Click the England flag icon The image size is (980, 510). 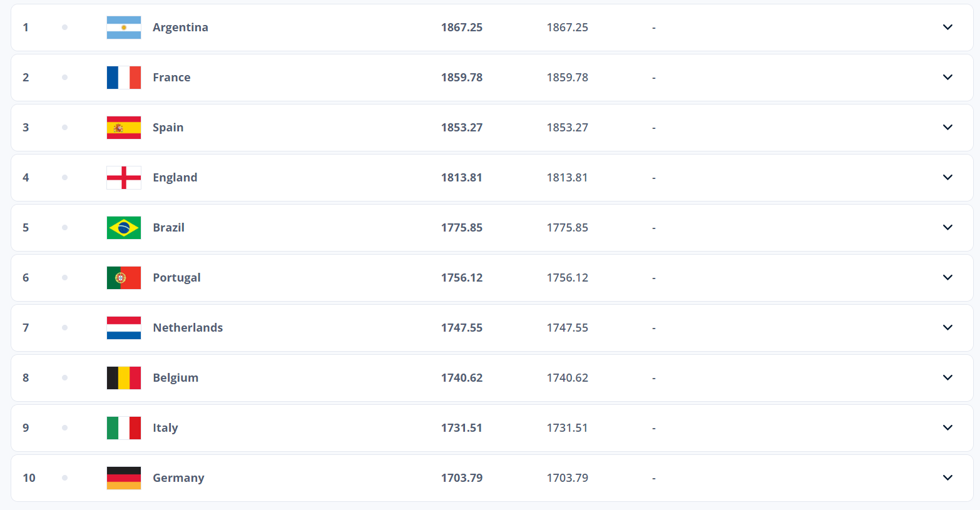[124, 178]
